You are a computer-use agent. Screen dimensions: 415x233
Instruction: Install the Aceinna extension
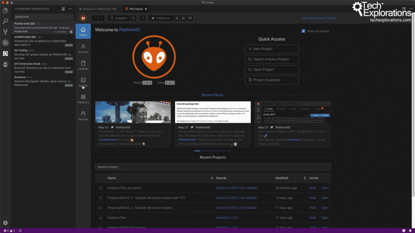69,85
